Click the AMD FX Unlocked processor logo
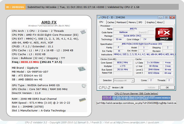Screen dimensions: 184x124 [164, 34]
